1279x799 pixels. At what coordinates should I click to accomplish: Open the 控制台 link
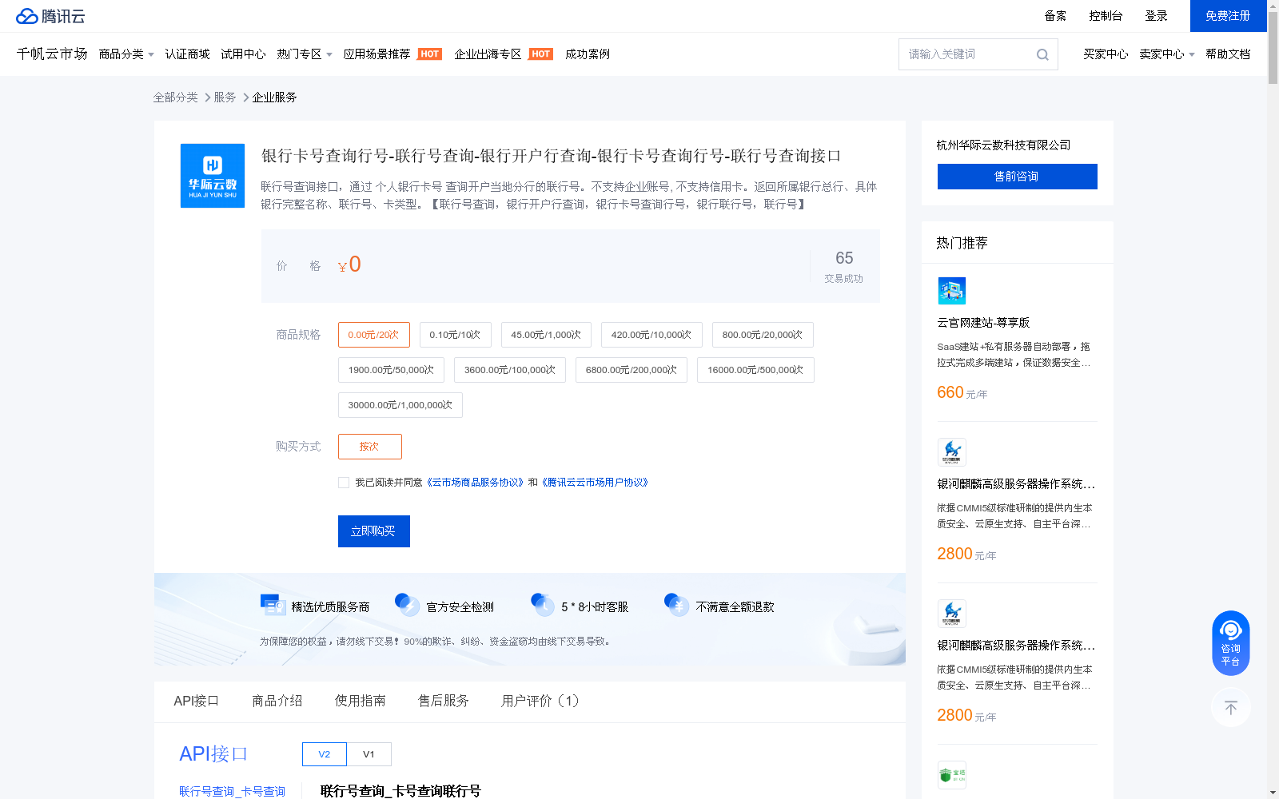point(1106,16)
